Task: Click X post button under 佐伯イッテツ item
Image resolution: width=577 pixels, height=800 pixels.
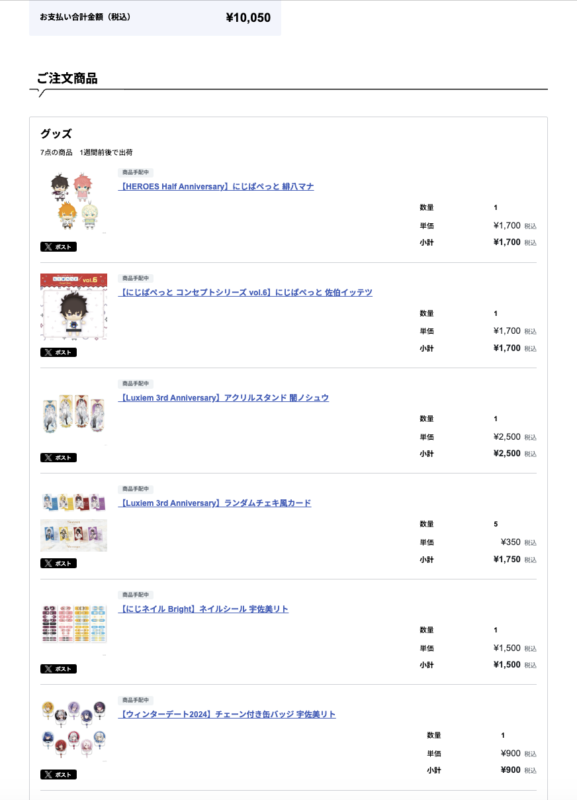Action: [58, 352]
